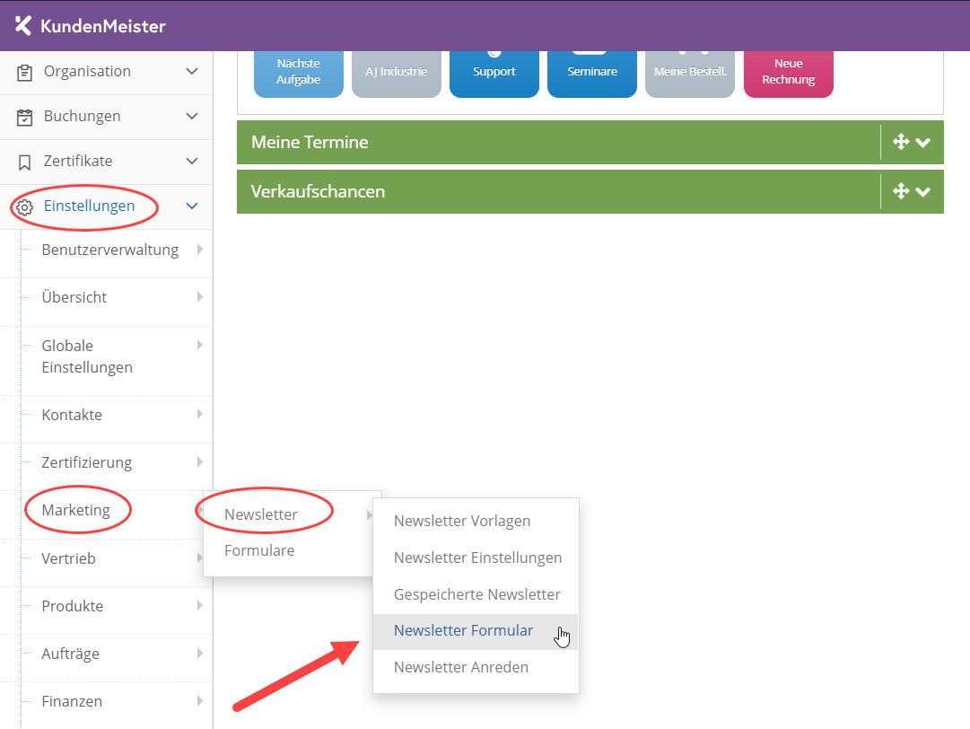Select Aufträge tree item
The width and height of the screenshot is (970, 729).
pyautogui.click(x=70, y=654)
